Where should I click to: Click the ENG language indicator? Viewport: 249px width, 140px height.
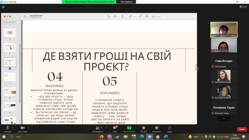(x=226, y=137)
